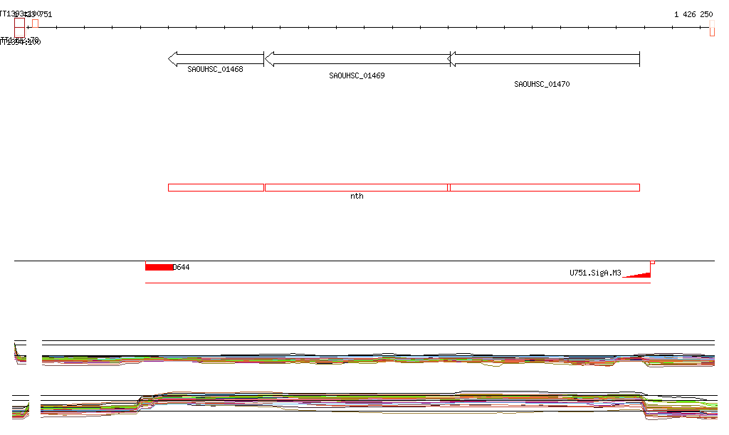This screenshot has height=435, width=729.
Task: Select the dark red box at the ruler's left end
Action: point(19,28)
